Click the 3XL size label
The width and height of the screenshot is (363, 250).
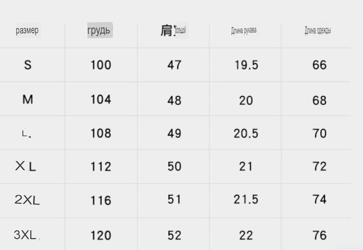[25, 235]
